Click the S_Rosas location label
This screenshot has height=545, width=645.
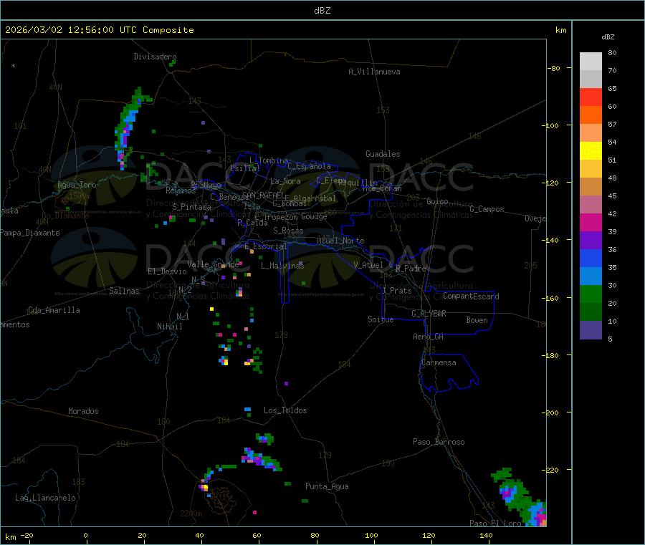pos(288,231)
